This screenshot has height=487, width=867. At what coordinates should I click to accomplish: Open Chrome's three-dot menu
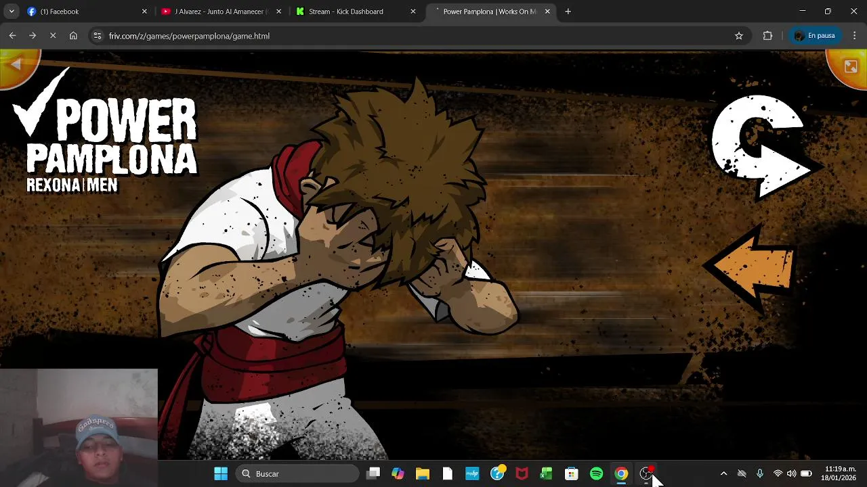855,36
